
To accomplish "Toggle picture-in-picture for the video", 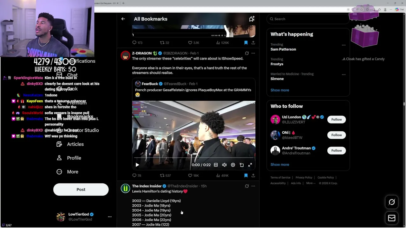I will click(241, 165).
